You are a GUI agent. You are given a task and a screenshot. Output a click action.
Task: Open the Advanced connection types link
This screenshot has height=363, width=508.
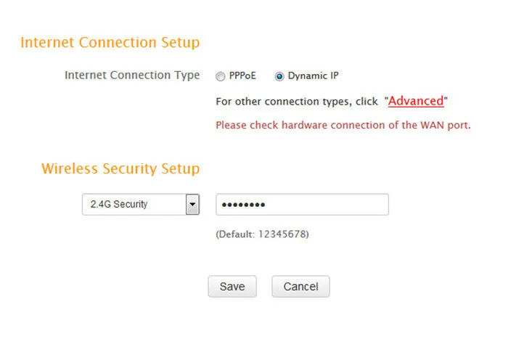coord(416,101)
